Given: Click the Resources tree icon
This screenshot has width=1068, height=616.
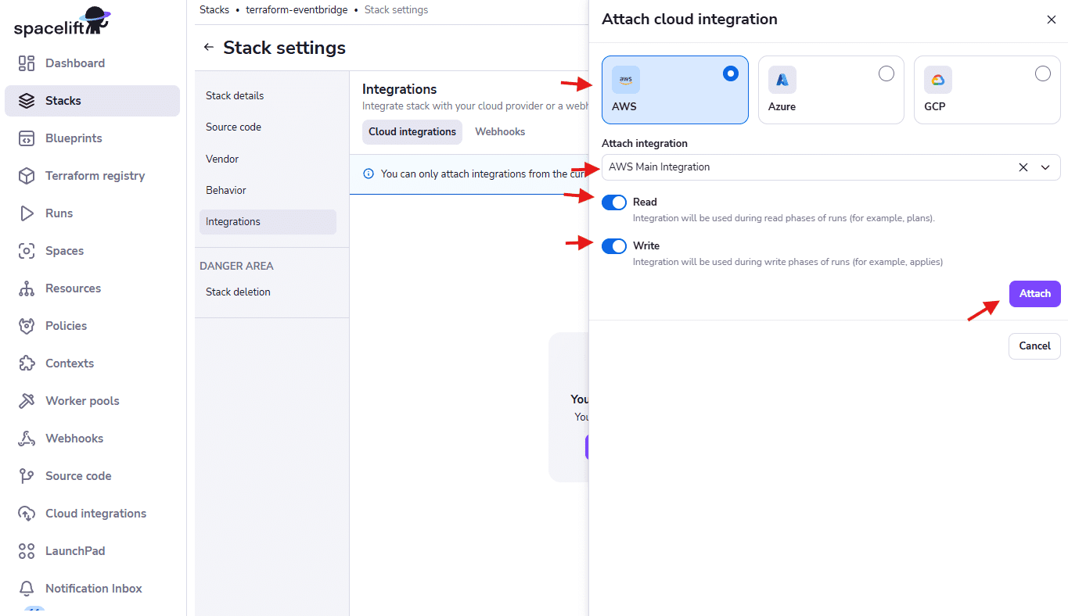Looking at the screenshot, I should coord(27,288).
